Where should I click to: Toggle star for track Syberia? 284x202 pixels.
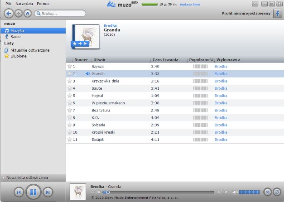tap(70, 125)
